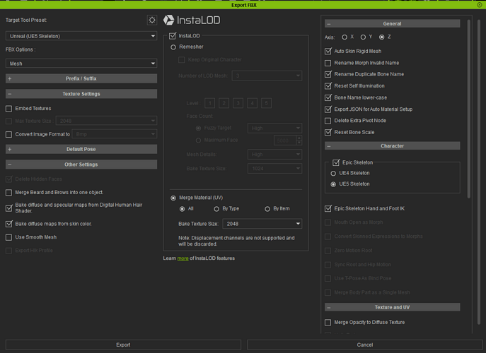Screen dimensions: 486x353
Task: Click the InstaLOD logo
Action: pyautogui.click(x=192, y=20)
